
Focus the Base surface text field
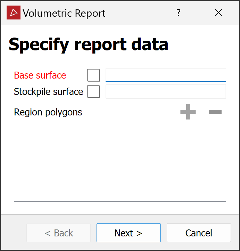pos(166,75)
